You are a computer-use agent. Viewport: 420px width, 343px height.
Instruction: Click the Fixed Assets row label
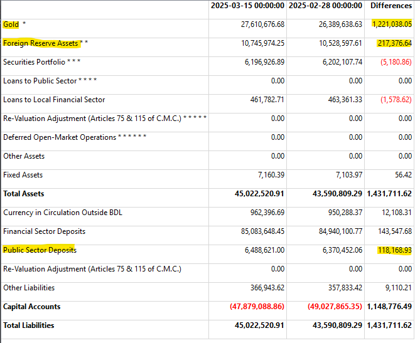click(x=23, y=175)
